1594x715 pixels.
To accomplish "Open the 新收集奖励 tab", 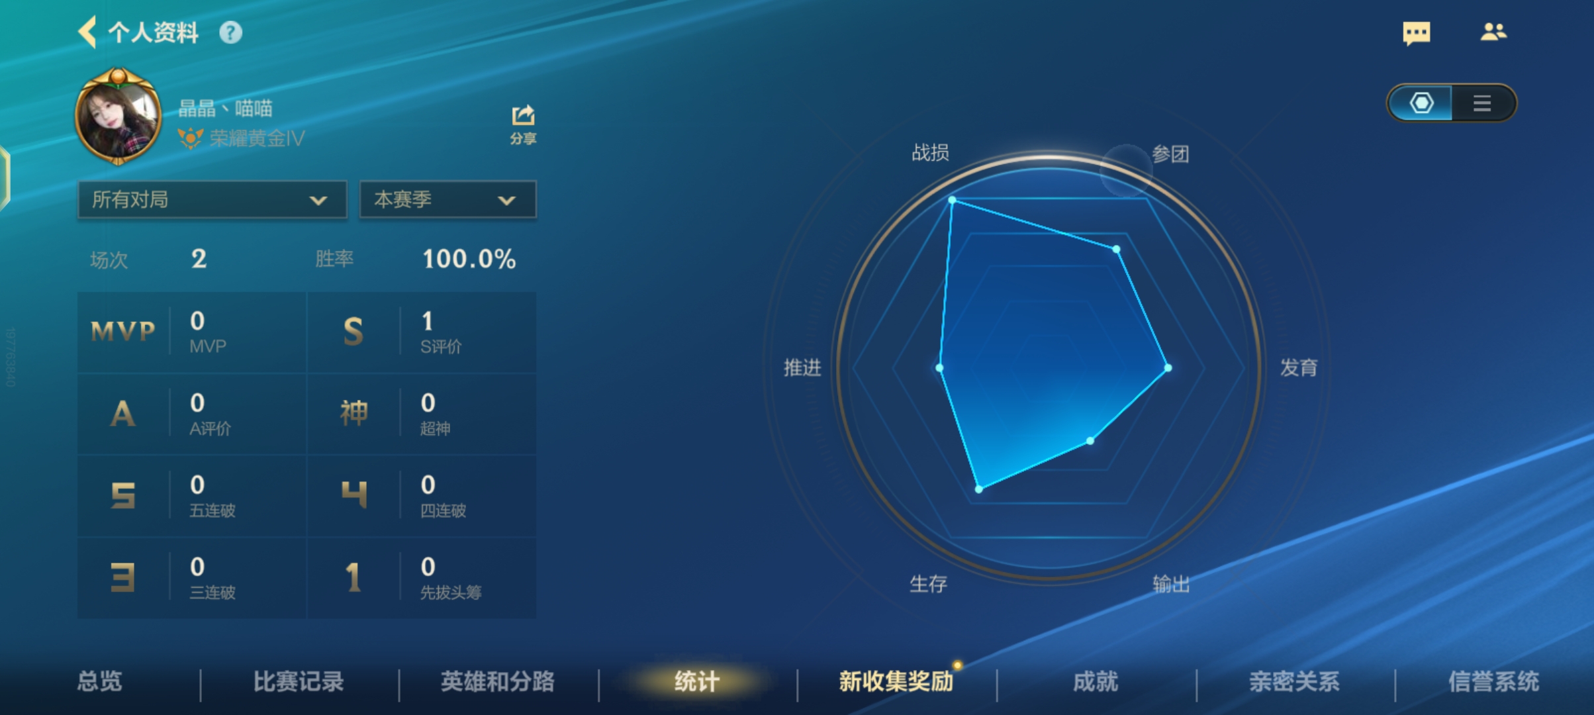I will (896, 681).
